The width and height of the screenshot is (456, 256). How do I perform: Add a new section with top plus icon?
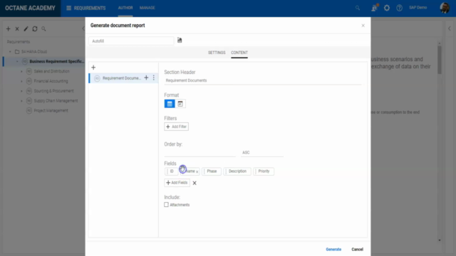tap(93, 68)
